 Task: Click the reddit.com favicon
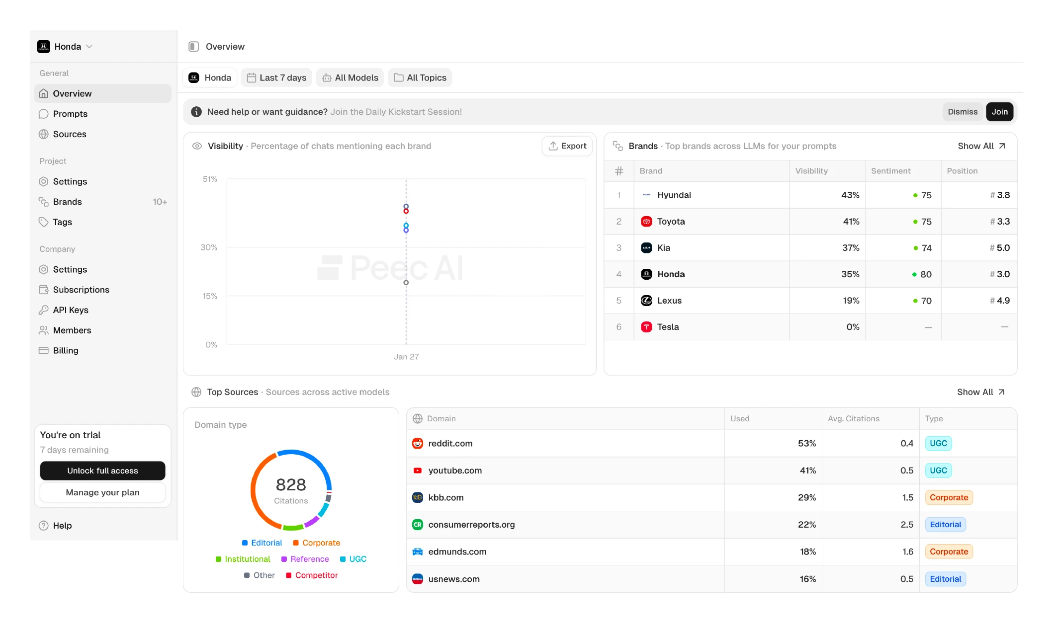pyautogui.click(x=418, y=444)
